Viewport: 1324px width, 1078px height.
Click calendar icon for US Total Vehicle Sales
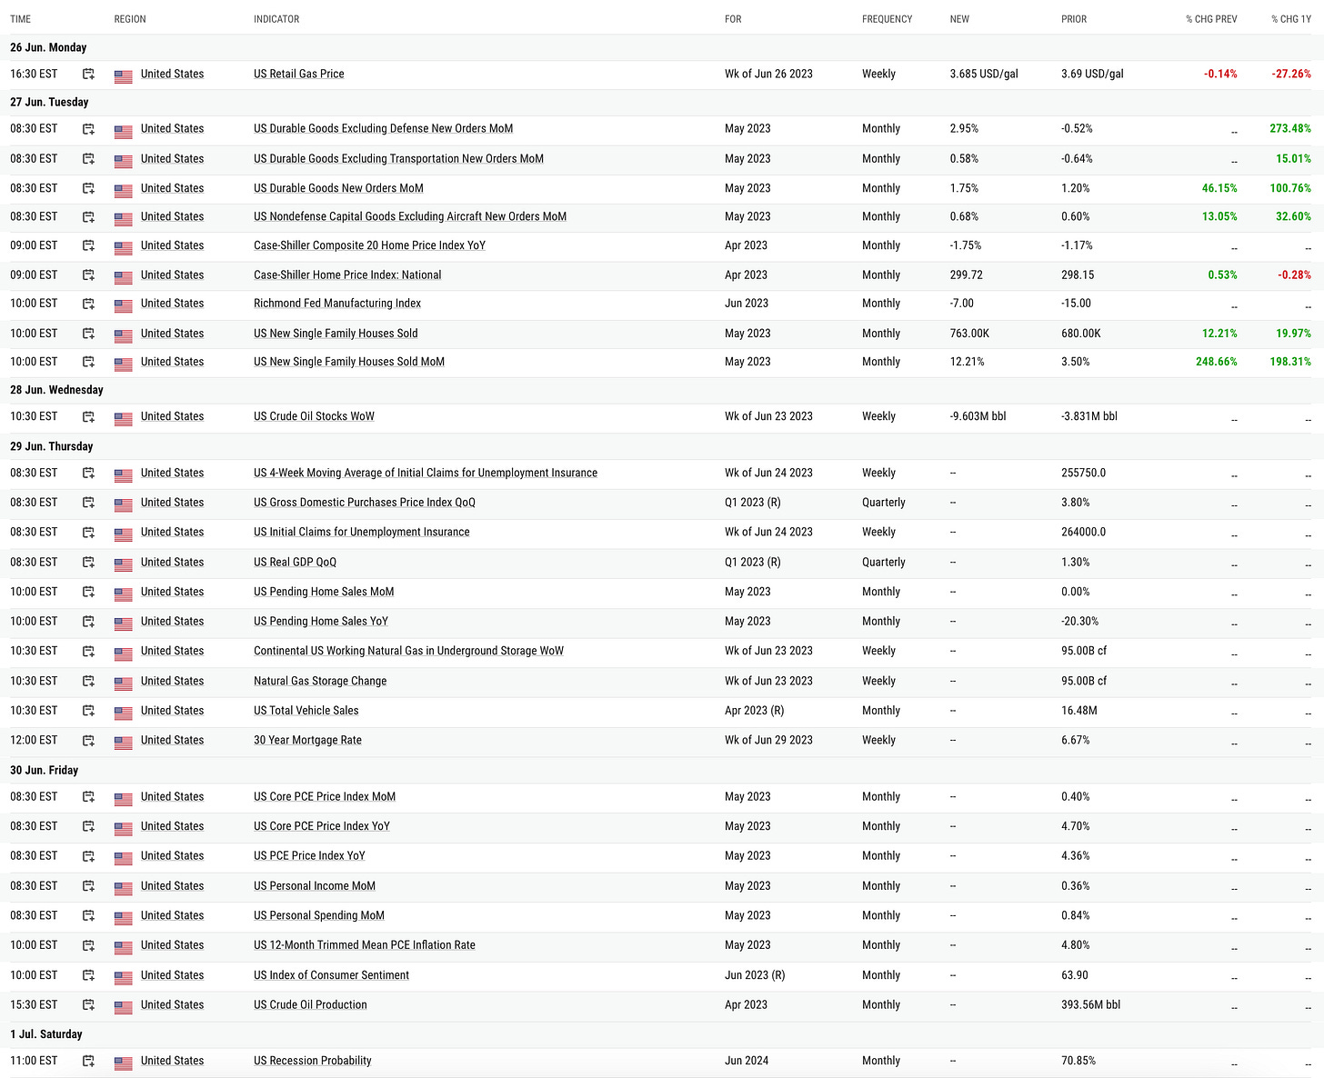pyautogui.click(x=88, y=711)
